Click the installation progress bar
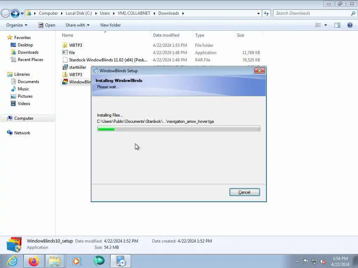 [x=179, y=128]
